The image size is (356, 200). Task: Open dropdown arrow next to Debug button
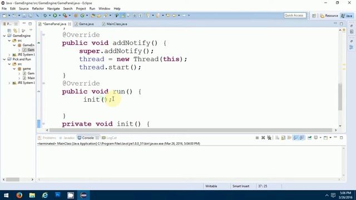(x=50, y=16)
